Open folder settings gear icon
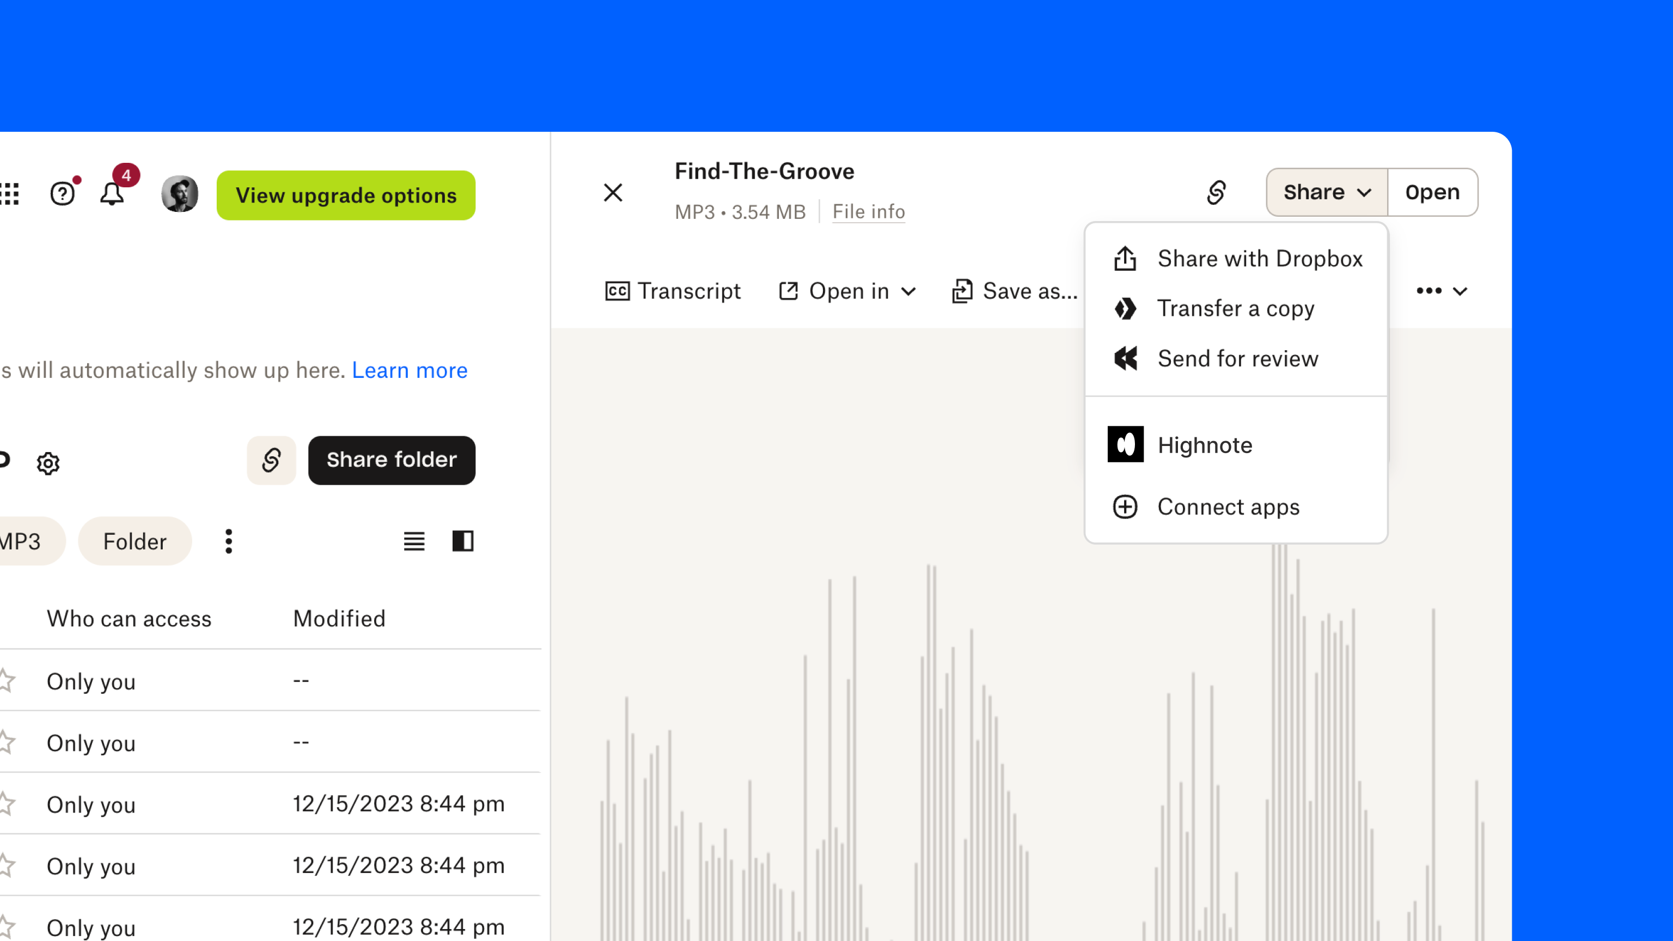This screenshot has height=941, width=1673. pyautogui.click(x=48, y=463)
